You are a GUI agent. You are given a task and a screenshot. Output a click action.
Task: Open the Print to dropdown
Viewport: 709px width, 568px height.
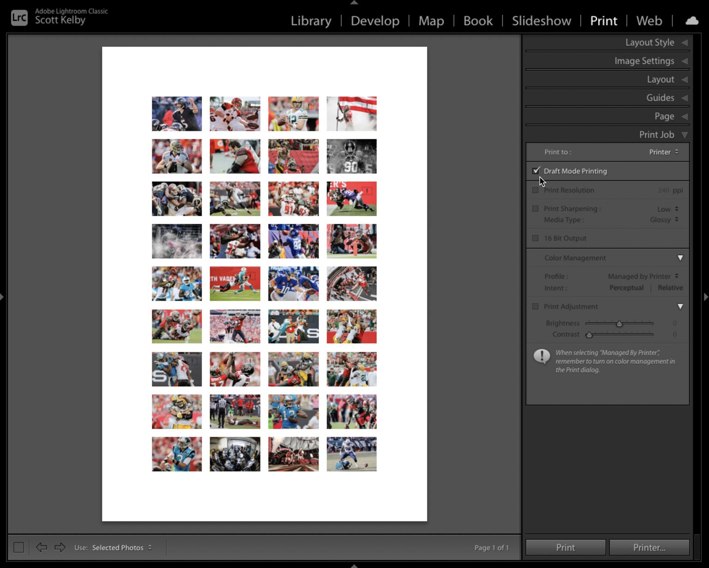663,152
